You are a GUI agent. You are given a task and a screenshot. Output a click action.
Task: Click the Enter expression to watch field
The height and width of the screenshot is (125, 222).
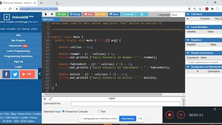point(204,62)
